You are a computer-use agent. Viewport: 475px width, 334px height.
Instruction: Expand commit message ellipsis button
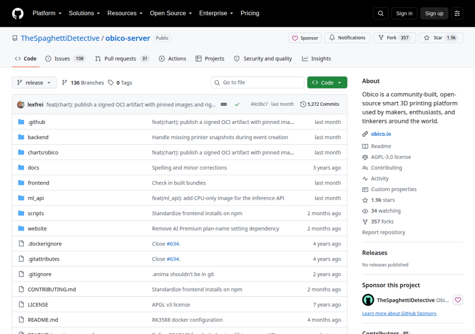tap(224, 104)
